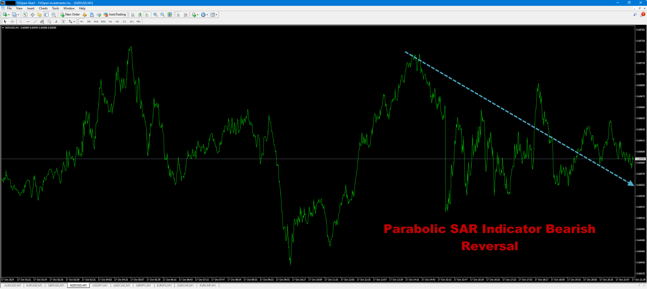Select the Trendline drawing tool
The width and height of the screenshot is (647, 289).
(35, 21)
